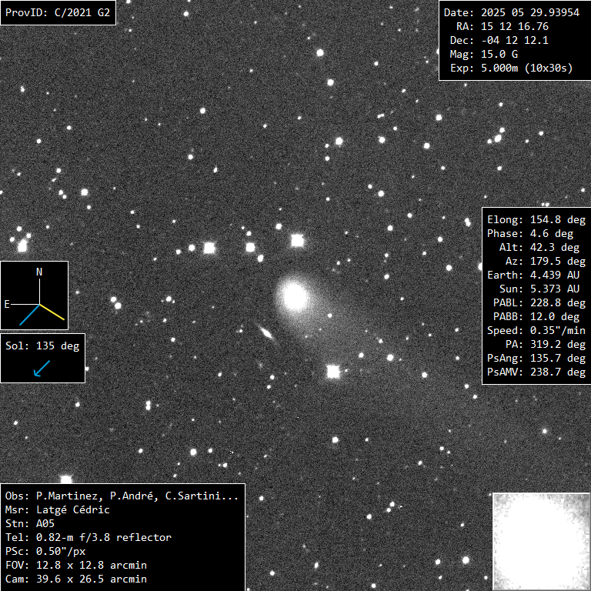Screen dimensions: 591x591
Task: Click the bright star below the comet tail
Action: click(332, 372)
